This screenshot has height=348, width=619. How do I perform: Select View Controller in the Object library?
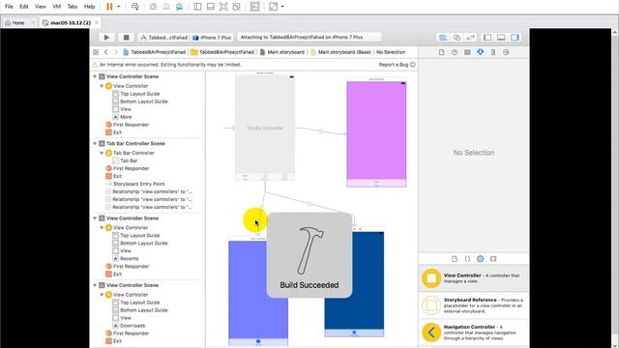[x=474, y=278]
